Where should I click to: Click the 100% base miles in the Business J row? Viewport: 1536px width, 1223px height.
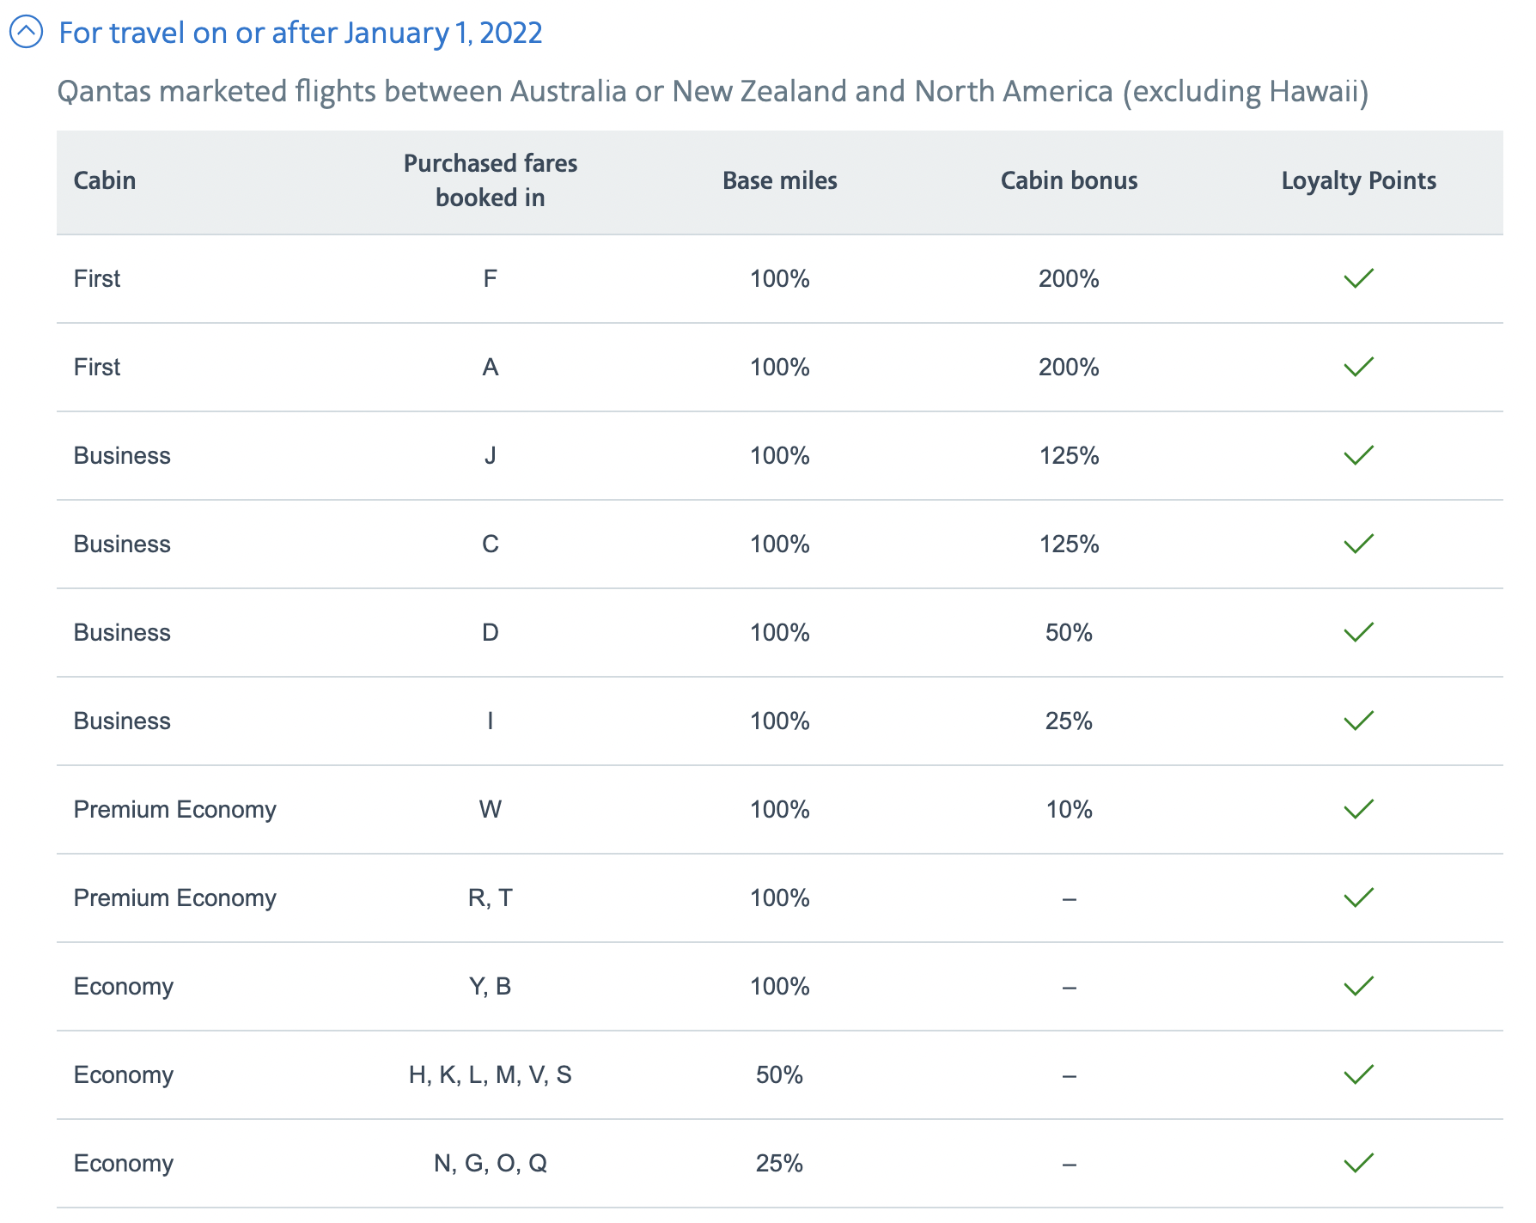coord(779,455)
